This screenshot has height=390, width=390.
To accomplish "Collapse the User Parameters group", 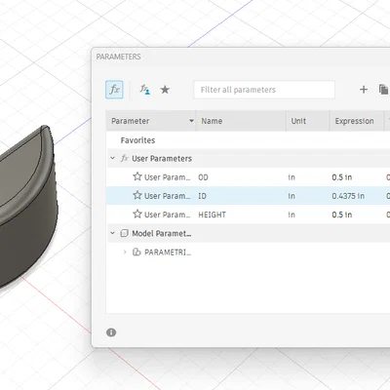I will pos(113,158).
